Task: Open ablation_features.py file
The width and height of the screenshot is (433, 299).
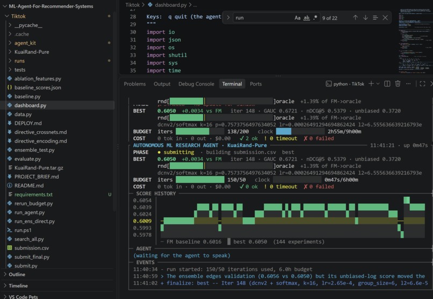Action: (x=38, y=79)
